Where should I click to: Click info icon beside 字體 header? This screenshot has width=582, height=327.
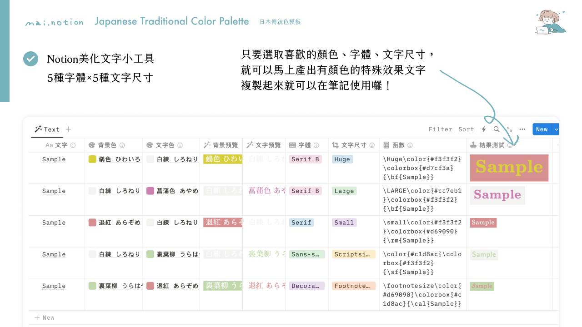(x=317, y=145)
